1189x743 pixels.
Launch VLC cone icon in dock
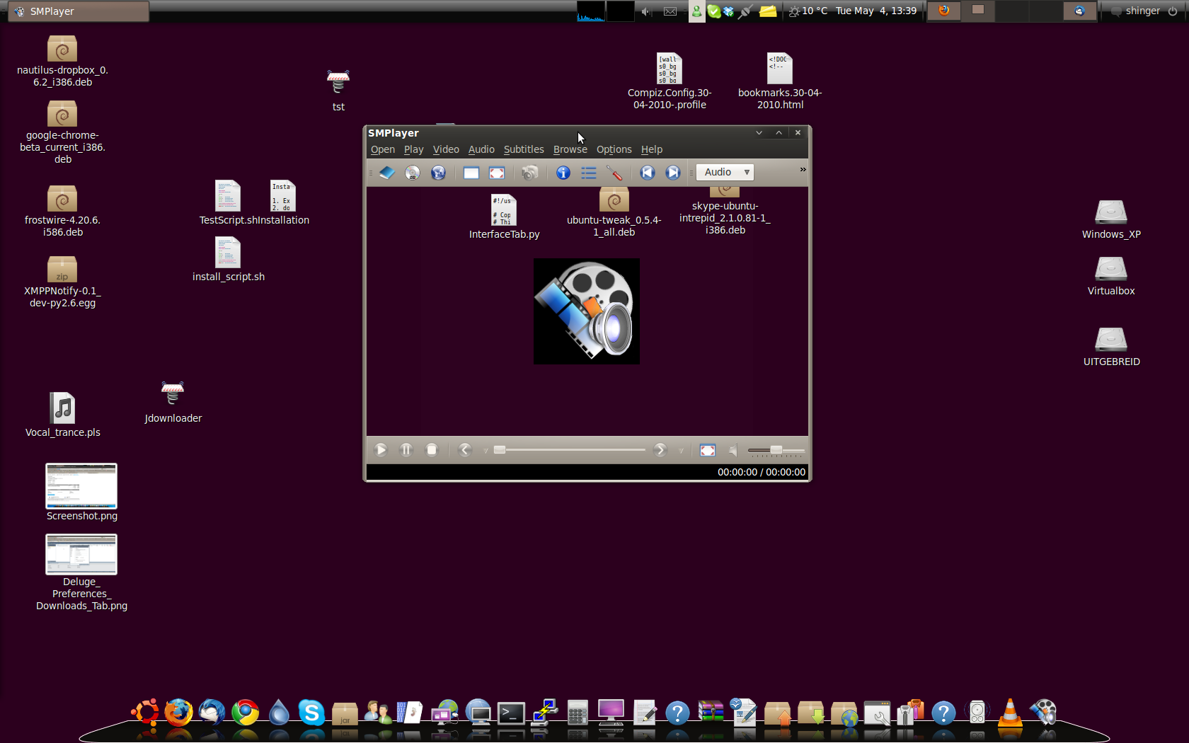click(1010, 713)
